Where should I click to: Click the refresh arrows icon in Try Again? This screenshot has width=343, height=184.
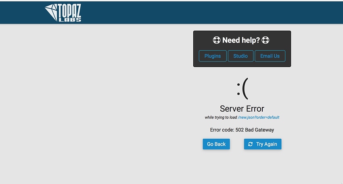(251, 144)
